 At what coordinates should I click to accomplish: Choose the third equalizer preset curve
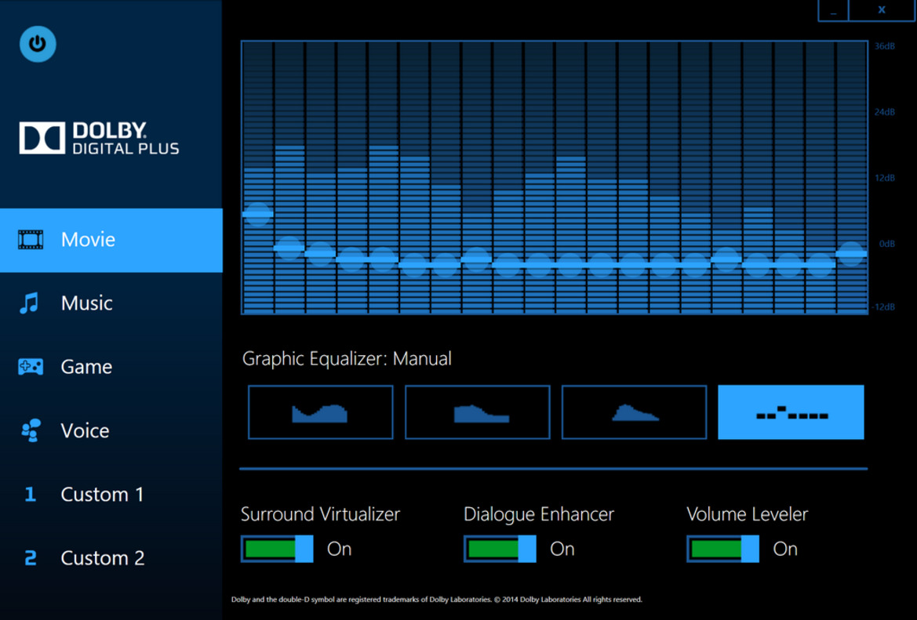(x=634, y=412)
